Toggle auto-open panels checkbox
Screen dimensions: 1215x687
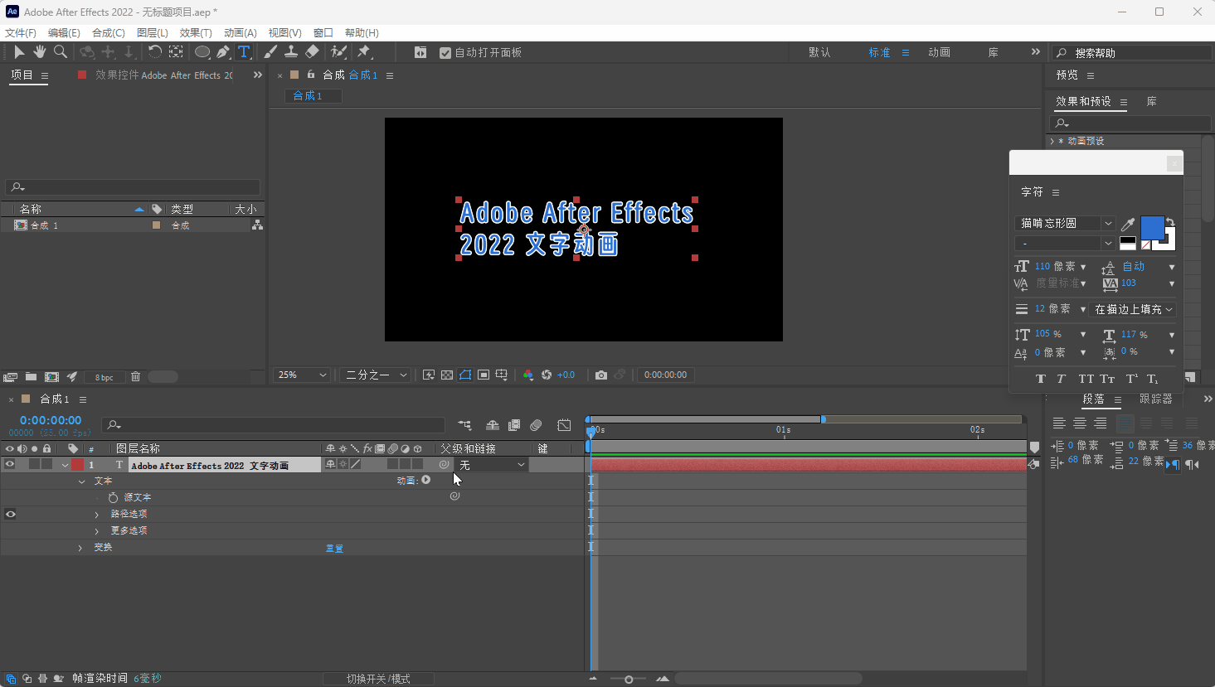(445, 52)
